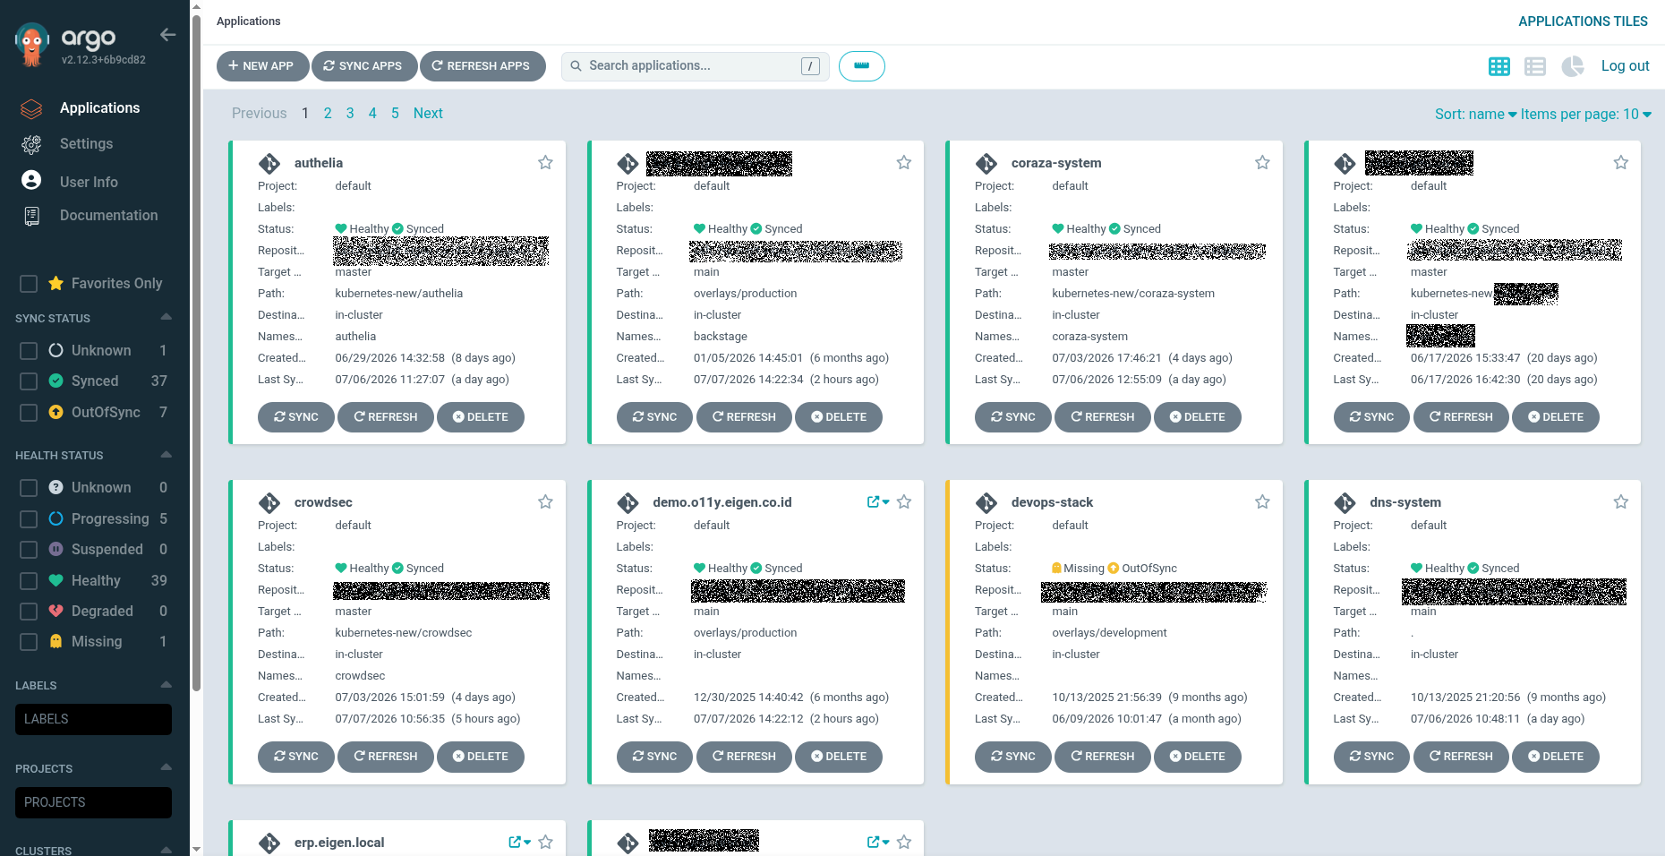Go to page 5
The height and width of the screenshot is (856, 1665).
click(395, 114)
